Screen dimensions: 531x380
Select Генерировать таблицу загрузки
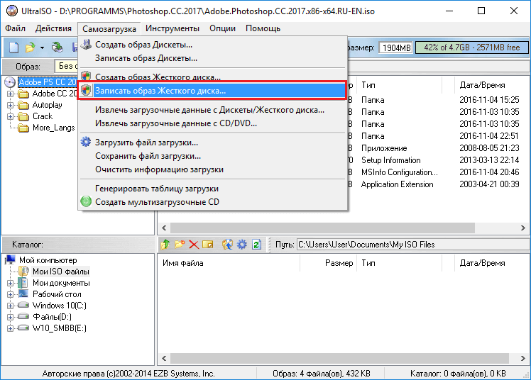[x=212, y=189]
